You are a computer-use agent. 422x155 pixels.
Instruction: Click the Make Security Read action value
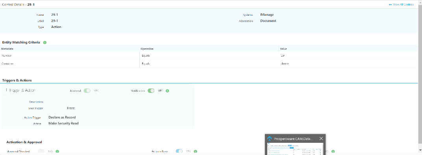tap(63, 123)
